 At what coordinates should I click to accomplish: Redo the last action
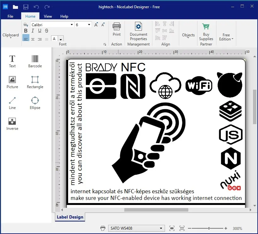click(47, 7)
